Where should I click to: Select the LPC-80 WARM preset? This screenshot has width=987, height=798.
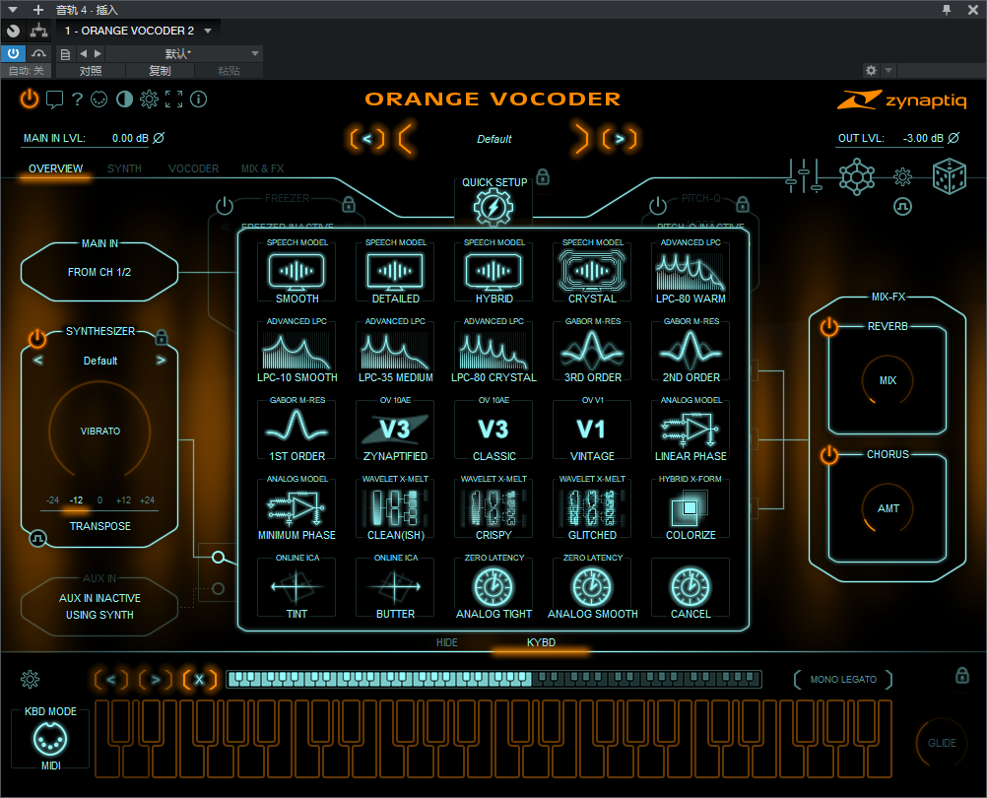691,272
